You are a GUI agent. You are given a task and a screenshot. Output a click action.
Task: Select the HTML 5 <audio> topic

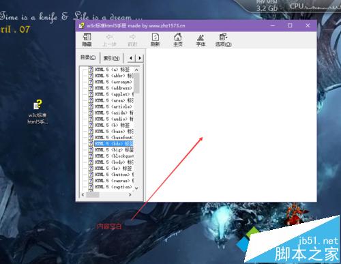click(114, 119)
